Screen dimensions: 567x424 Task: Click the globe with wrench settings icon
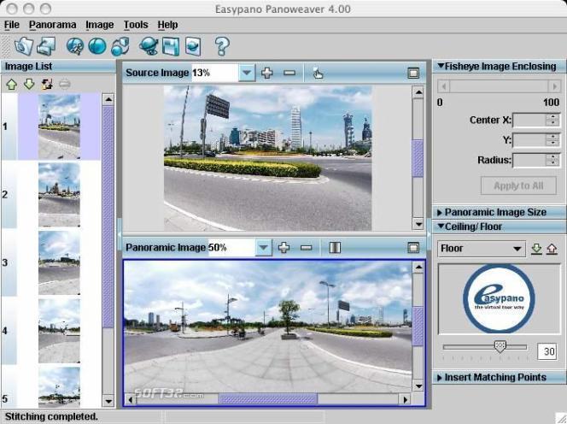(75, 46)
